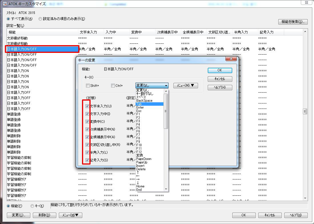This screenshot has height=224, width=314.
Task: Select the highlighted 日本語入力ON/OFF row
Action: 42,49
